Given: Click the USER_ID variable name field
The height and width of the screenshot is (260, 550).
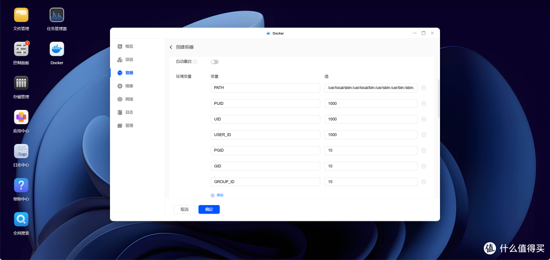Looking at the screenshot, I should click(x=265, y=135).
